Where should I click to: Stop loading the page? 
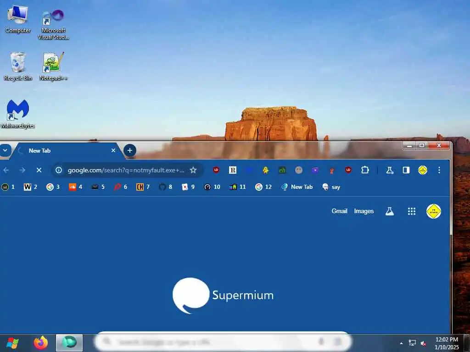click(39, 170)
